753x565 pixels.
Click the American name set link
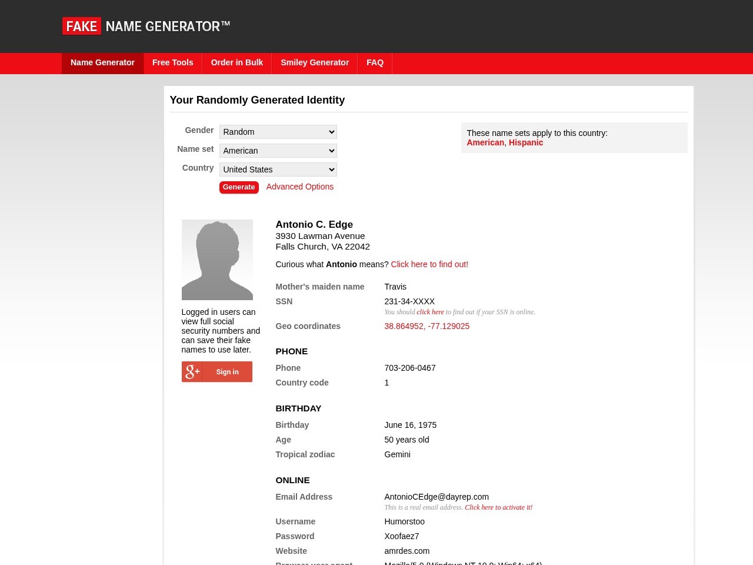[x=485, y=142]
